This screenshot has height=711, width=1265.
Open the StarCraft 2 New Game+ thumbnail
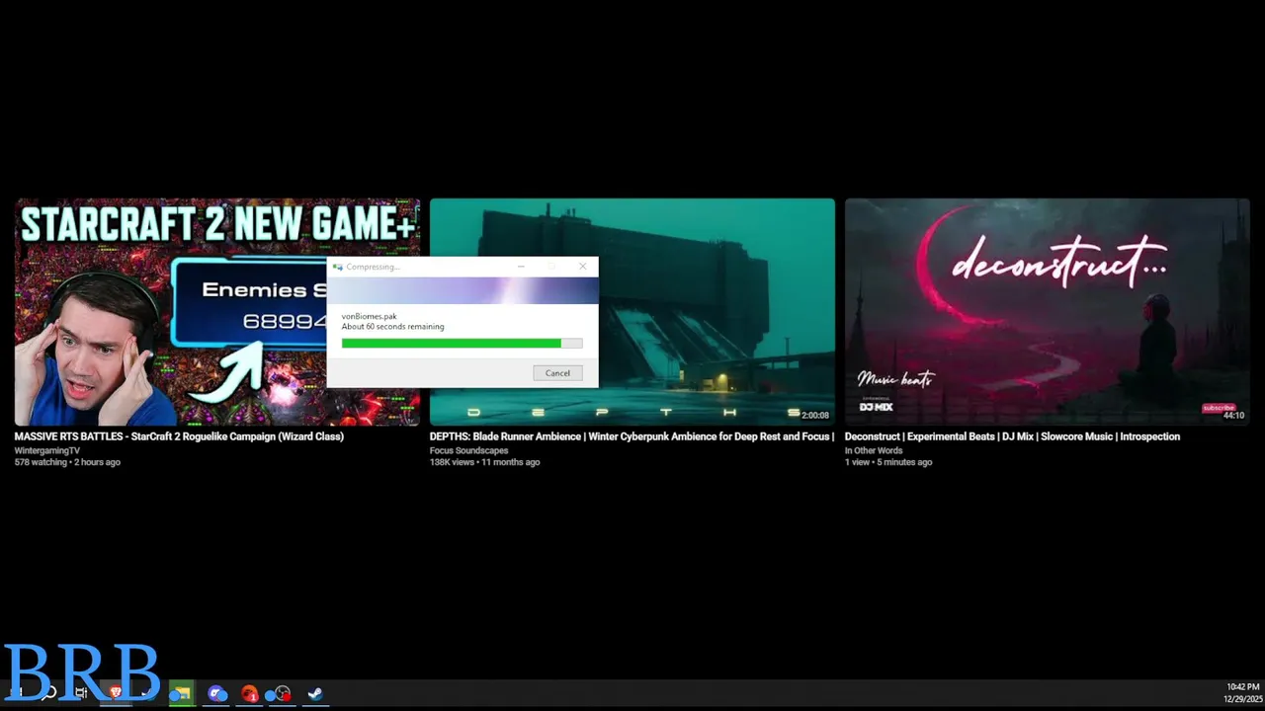[x=217, y=312]
